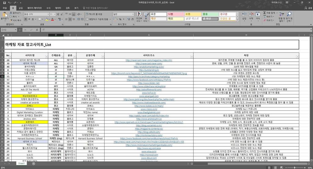Switch to the 검토 (Review) ribbon tab
This screenshot has width=313, height=169.
68,8
